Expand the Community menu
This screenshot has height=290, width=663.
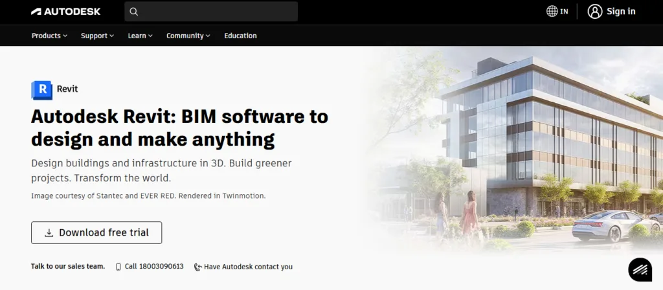[x=188, y=36]
